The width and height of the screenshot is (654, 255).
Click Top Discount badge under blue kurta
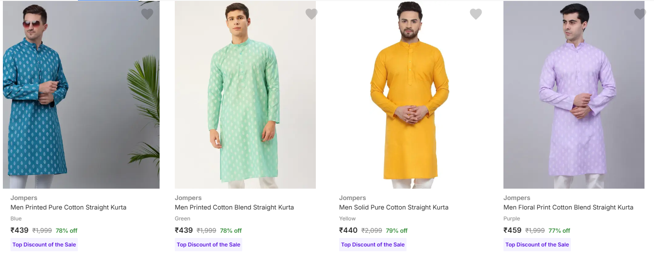pos(44,245)
